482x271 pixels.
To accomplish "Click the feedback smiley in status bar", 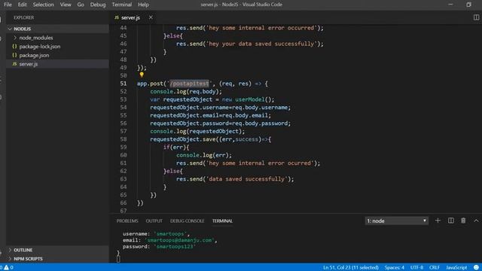I will pos(476,268).
